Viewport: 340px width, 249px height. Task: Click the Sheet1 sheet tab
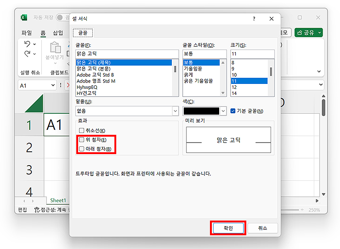[x=58, y=200]
